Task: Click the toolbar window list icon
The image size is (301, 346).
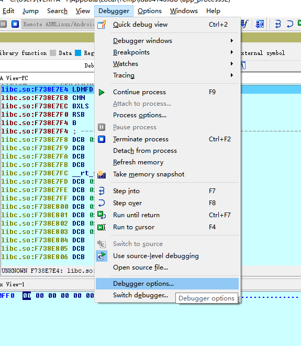Action: pos(260,24)
